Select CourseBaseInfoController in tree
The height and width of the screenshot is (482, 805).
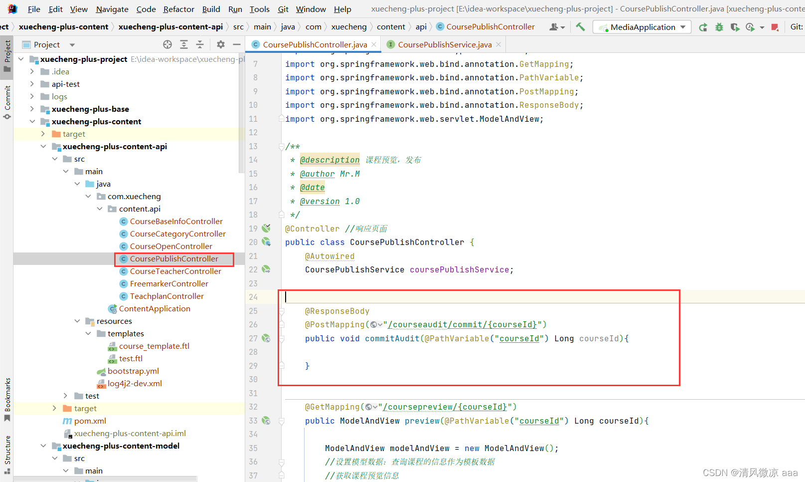coord(176,221)
